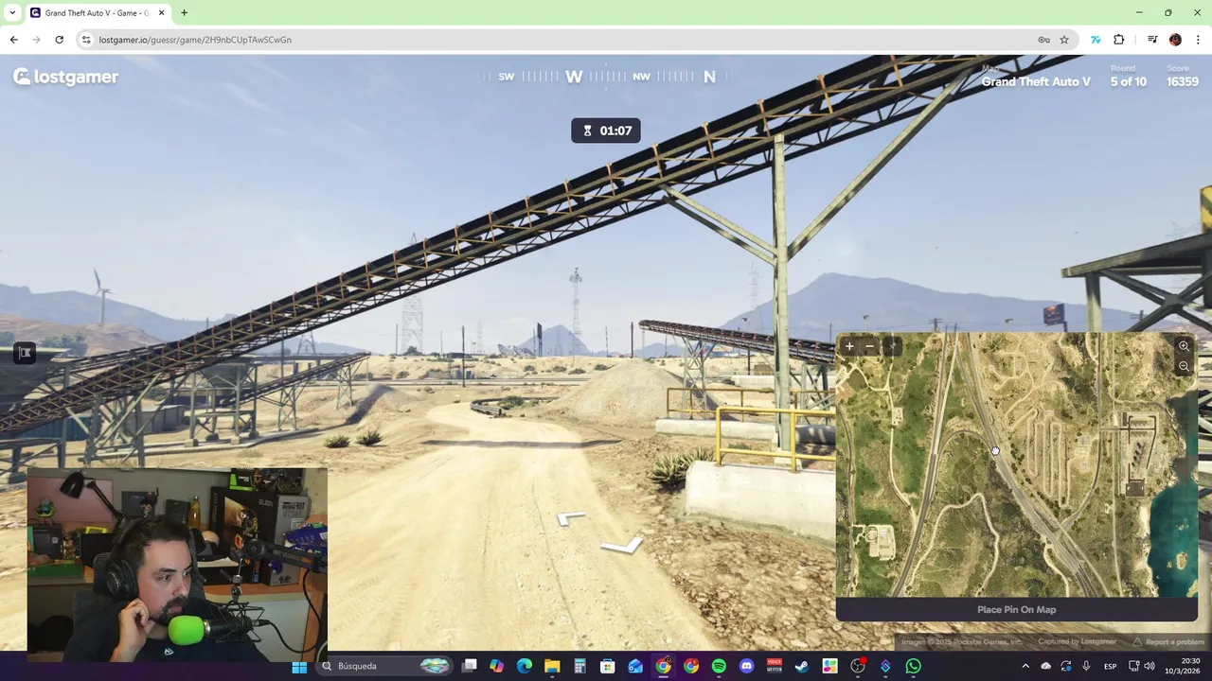Open WhatsApp from taskbar
The image size is (1212, 681).
tap(913, 666)
